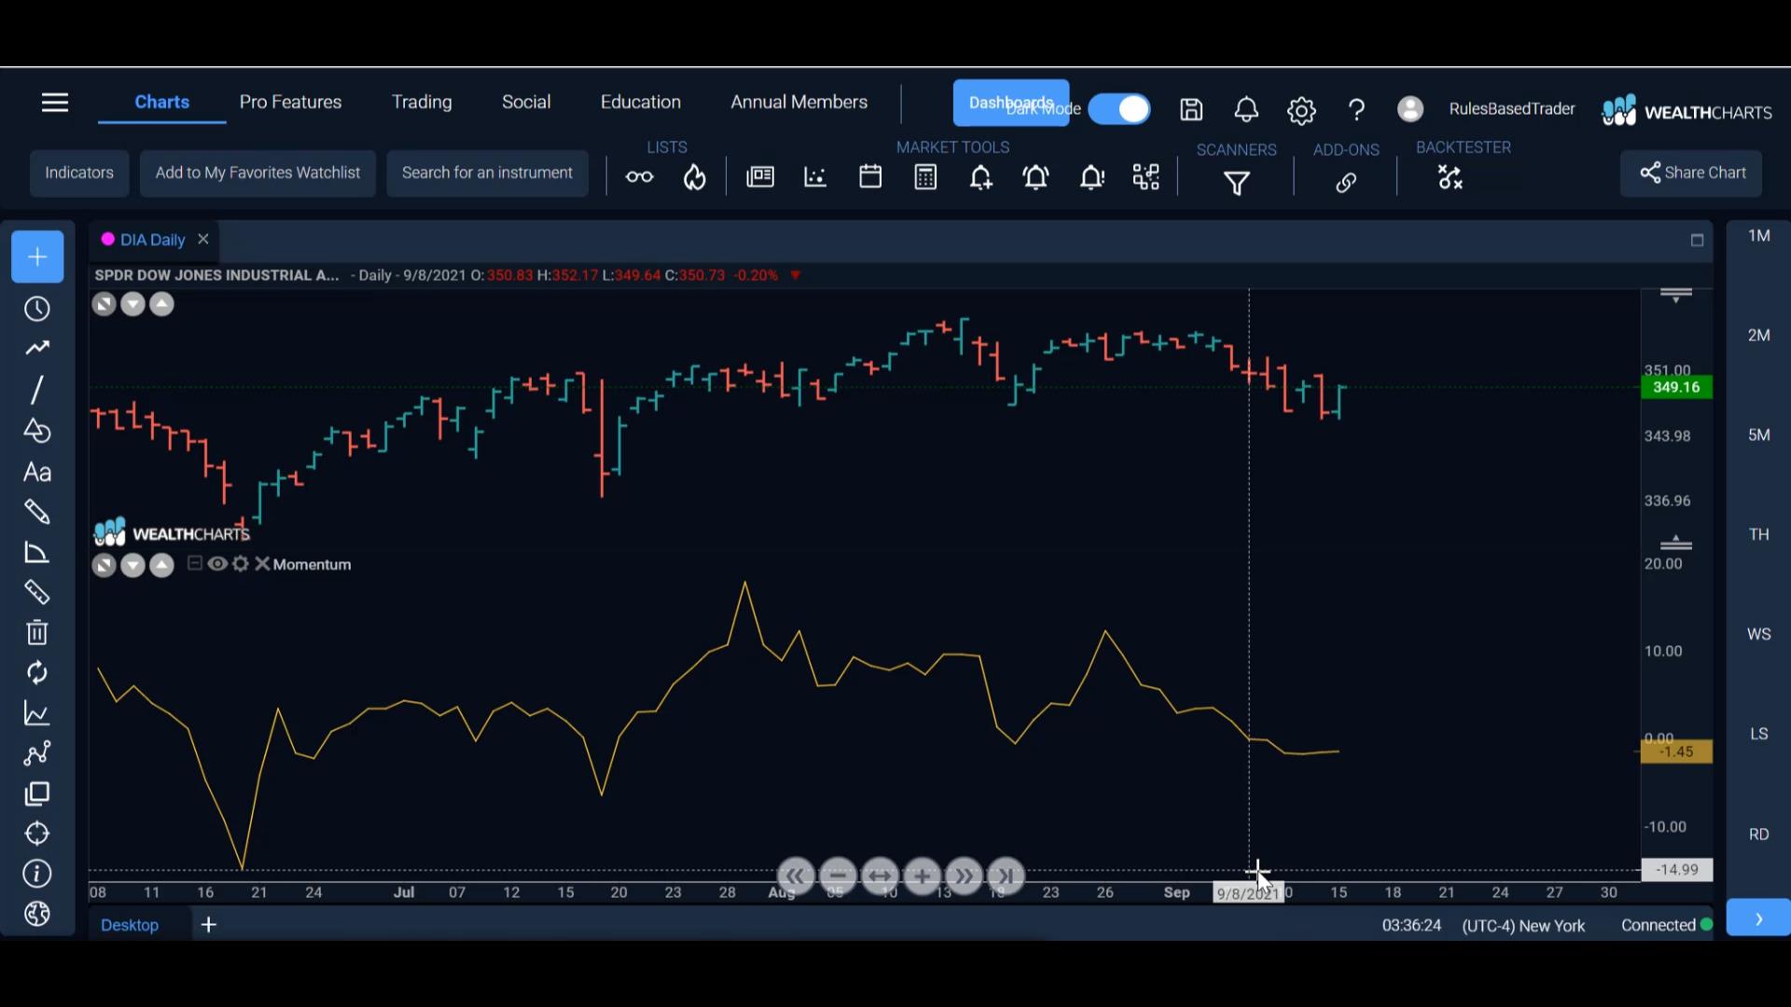The image size is (1791, 1007).
Task: Click the price panel diagonal resize circle
Action: pos(104,304)
